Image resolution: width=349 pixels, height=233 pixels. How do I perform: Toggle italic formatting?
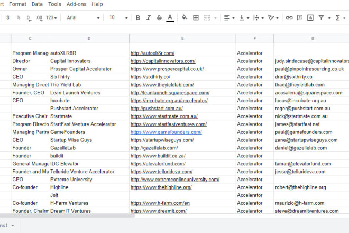149,17
